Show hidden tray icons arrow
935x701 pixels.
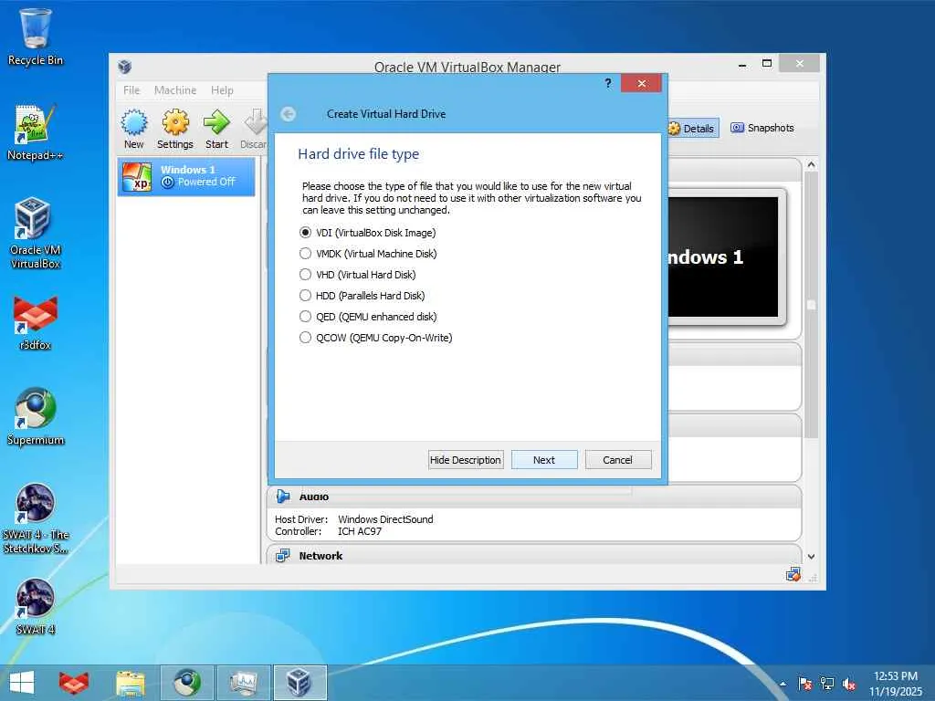tap(783, 684)
